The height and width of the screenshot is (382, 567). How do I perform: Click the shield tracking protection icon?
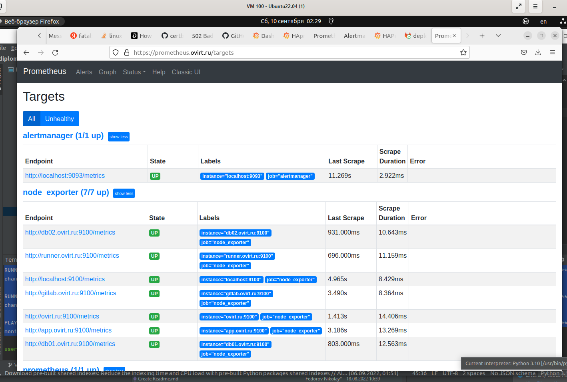(116, 52)
